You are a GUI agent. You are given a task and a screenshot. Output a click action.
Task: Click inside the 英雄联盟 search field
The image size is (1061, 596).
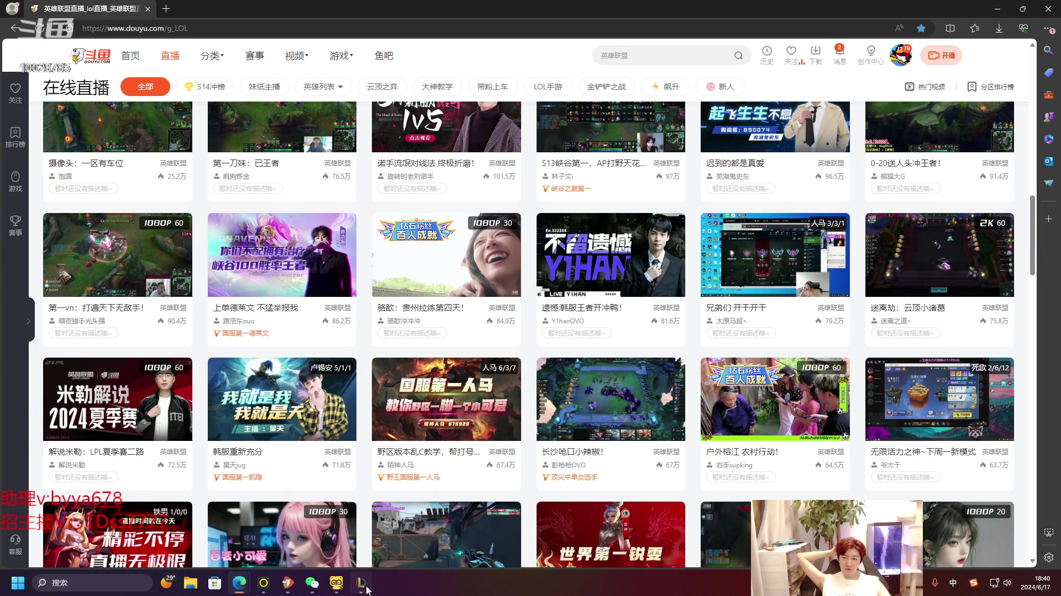[663, 55]
